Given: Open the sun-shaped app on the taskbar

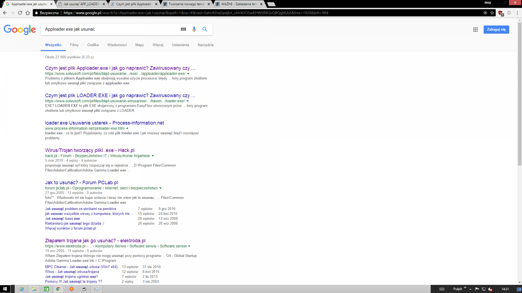Looking at the screenshot, I should click(71, 289).
